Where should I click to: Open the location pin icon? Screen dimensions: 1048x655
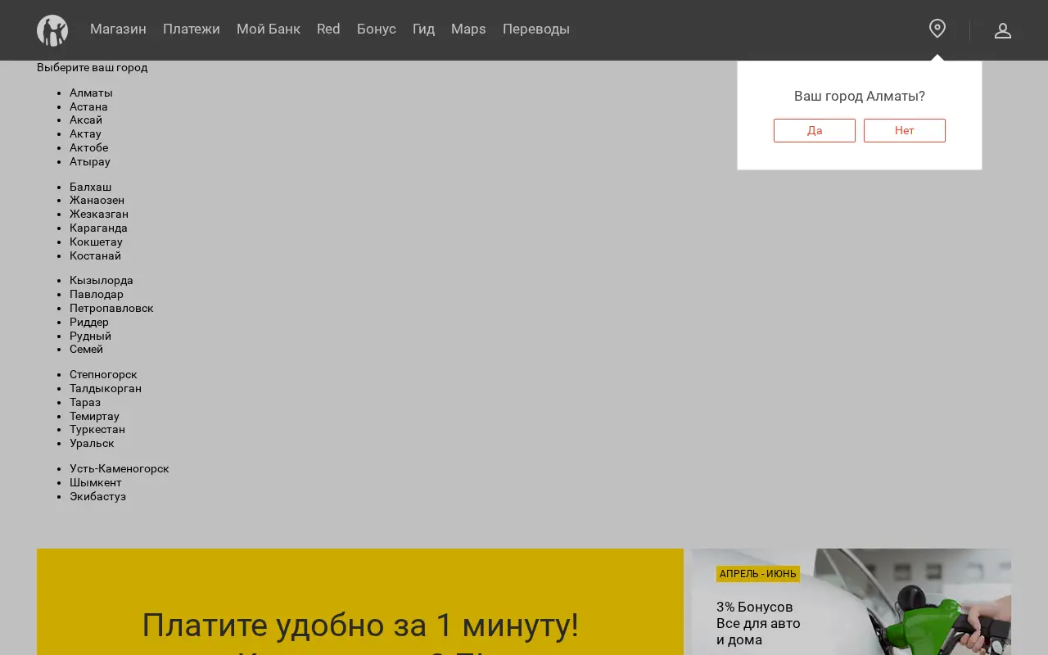937,29
